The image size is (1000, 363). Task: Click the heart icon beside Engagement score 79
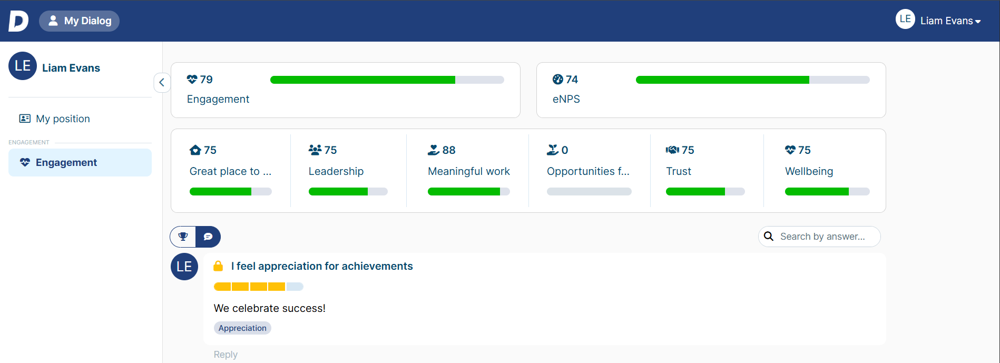pos(192,80)
